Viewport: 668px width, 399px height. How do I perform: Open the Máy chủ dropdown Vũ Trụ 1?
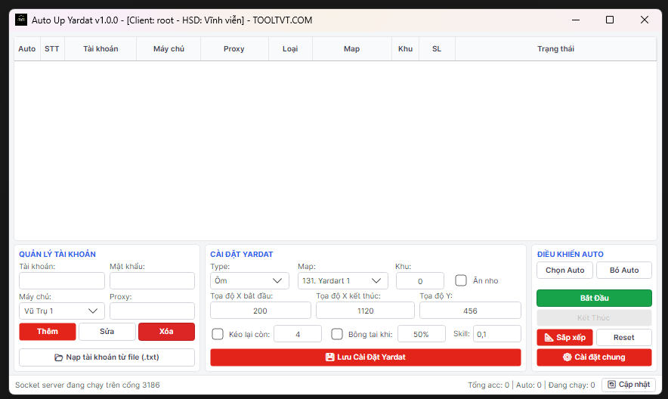(x=62, y=311)
